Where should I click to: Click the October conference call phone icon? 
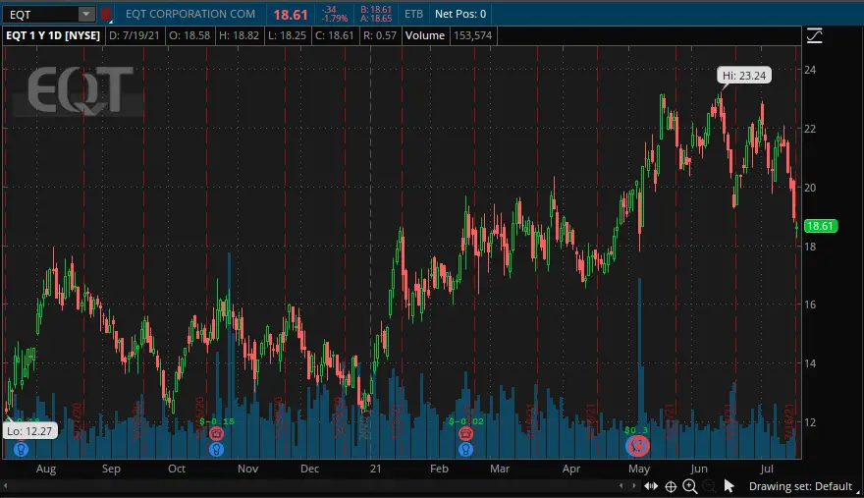click(x=217, y=433)
